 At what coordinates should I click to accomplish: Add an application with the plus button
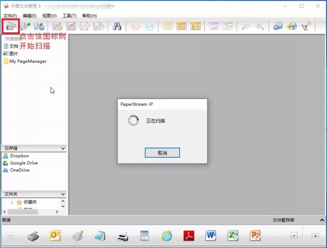pos(315,236)
